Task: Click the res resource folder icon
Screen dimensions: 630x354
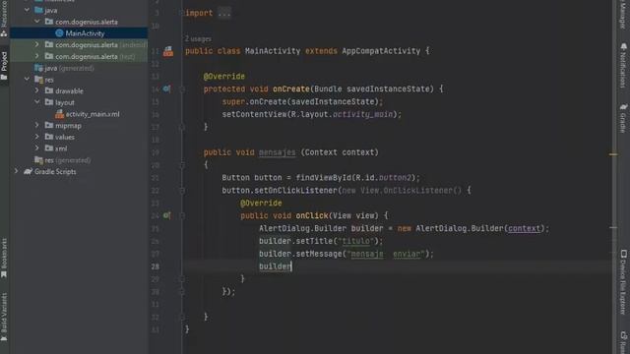Action: pyautogui.click(x=39, y=80)
